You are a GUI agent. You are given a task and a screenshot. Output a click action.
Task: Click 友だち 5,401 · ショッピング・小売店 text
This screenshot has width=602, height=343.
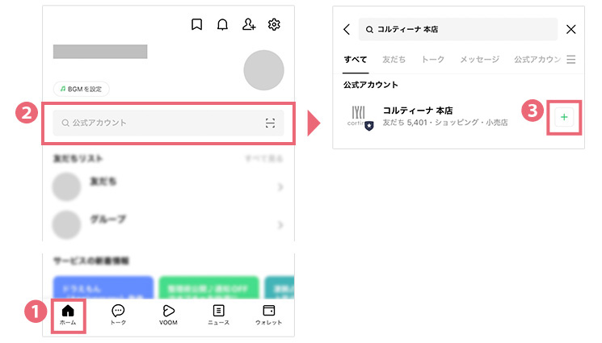[x=445, y=123]
